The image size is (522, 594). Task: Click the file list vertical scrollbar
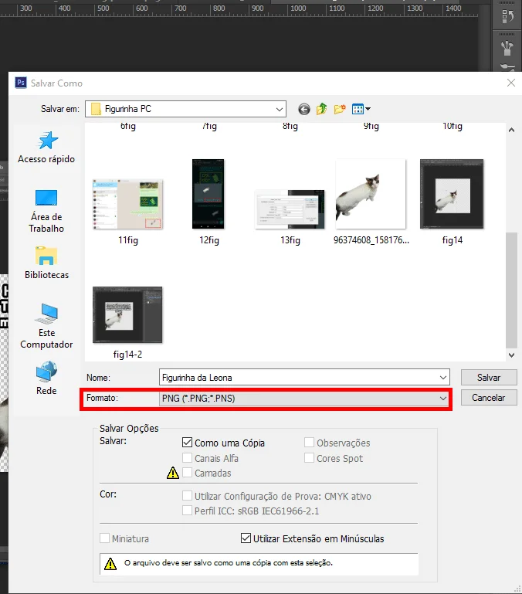[x=510, y=290]
